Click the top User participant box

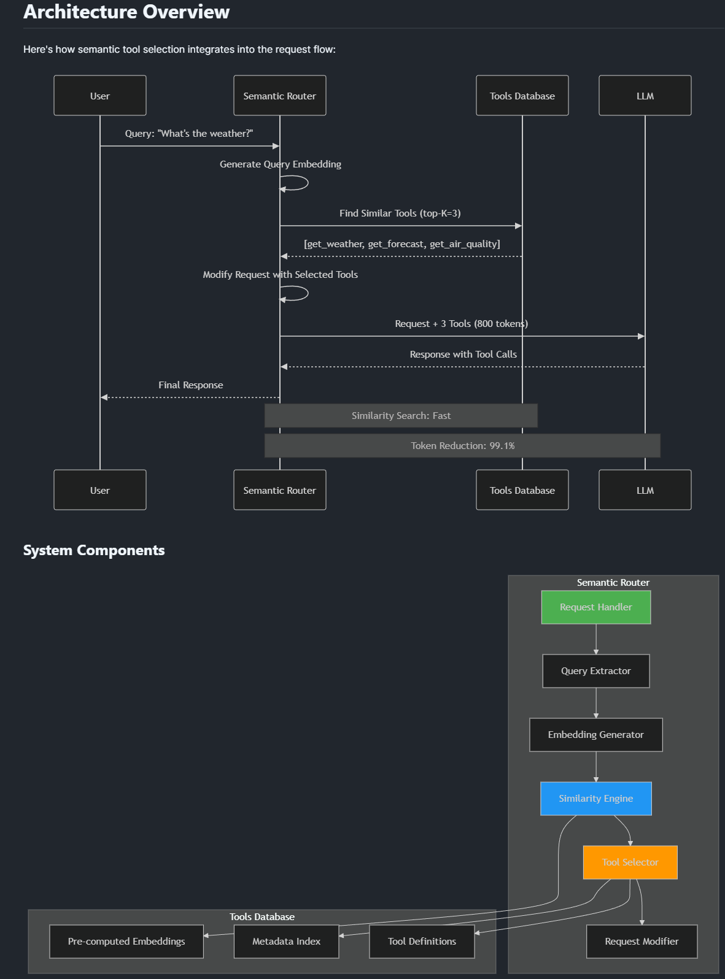tap(100, 96)
